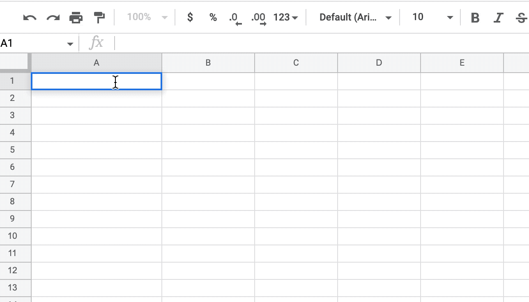Screen dimensions: 529x302
Task: Click the Undo arrow icon
Action: (30, 17)
